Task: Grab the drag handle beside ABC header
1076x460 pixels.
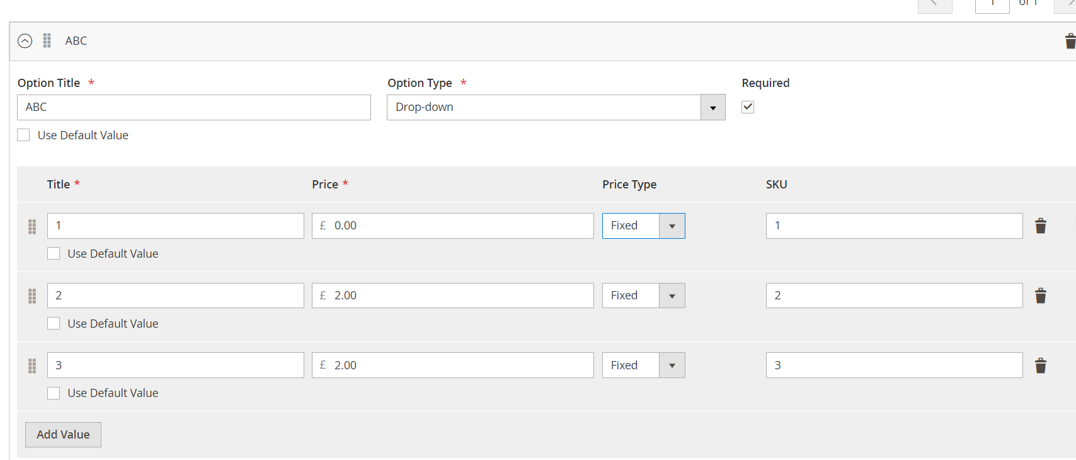Action: pyautogui.click(x=47, y=41)
